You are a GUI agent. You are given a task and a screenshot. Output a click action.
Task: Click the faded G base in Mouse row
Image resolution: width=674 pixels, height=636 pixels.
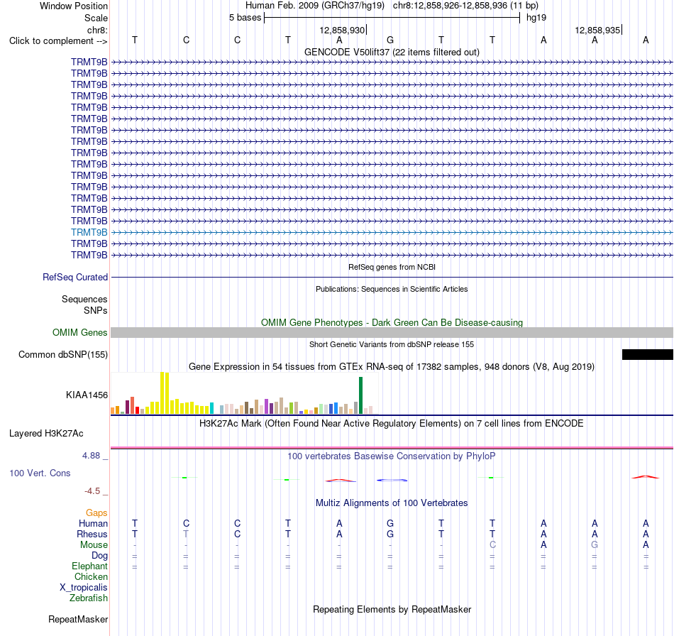[595, 545]
